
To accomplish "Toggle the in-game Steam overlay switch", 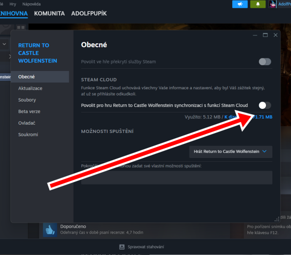I will click(x=265, y=61).
